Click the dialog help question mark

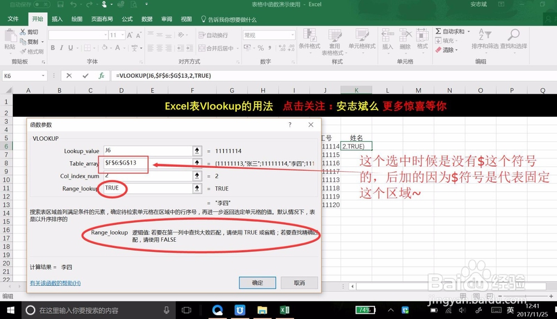(290, 124)
